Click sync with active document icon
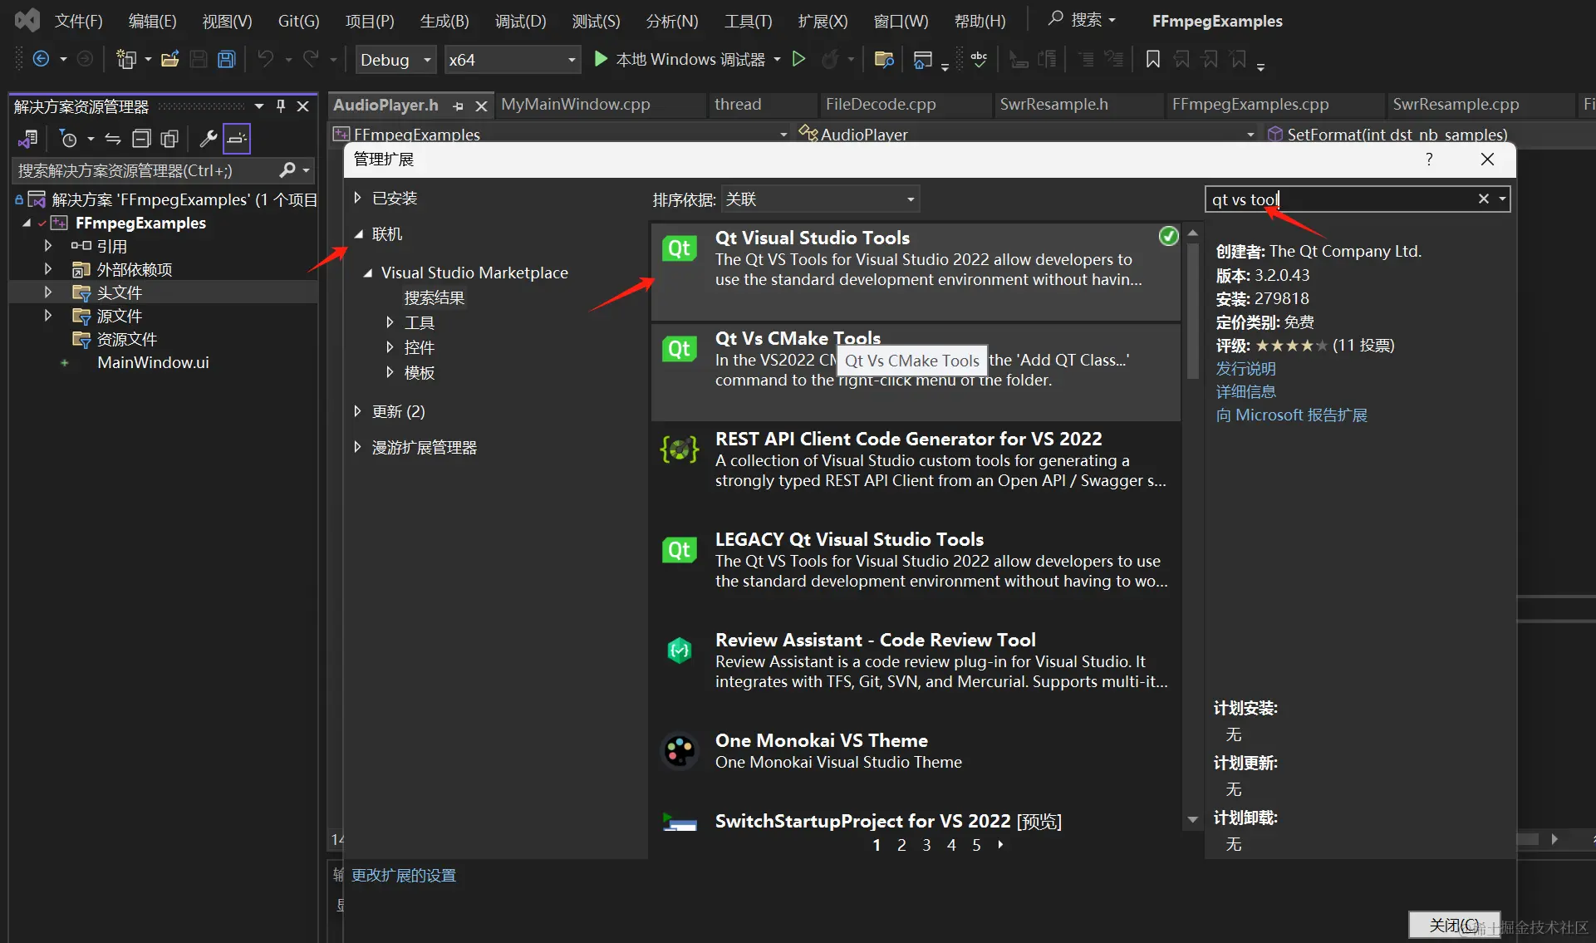The width and height of the screenshot is (1596, 943). pyautogui.click(x=113, y=139)
